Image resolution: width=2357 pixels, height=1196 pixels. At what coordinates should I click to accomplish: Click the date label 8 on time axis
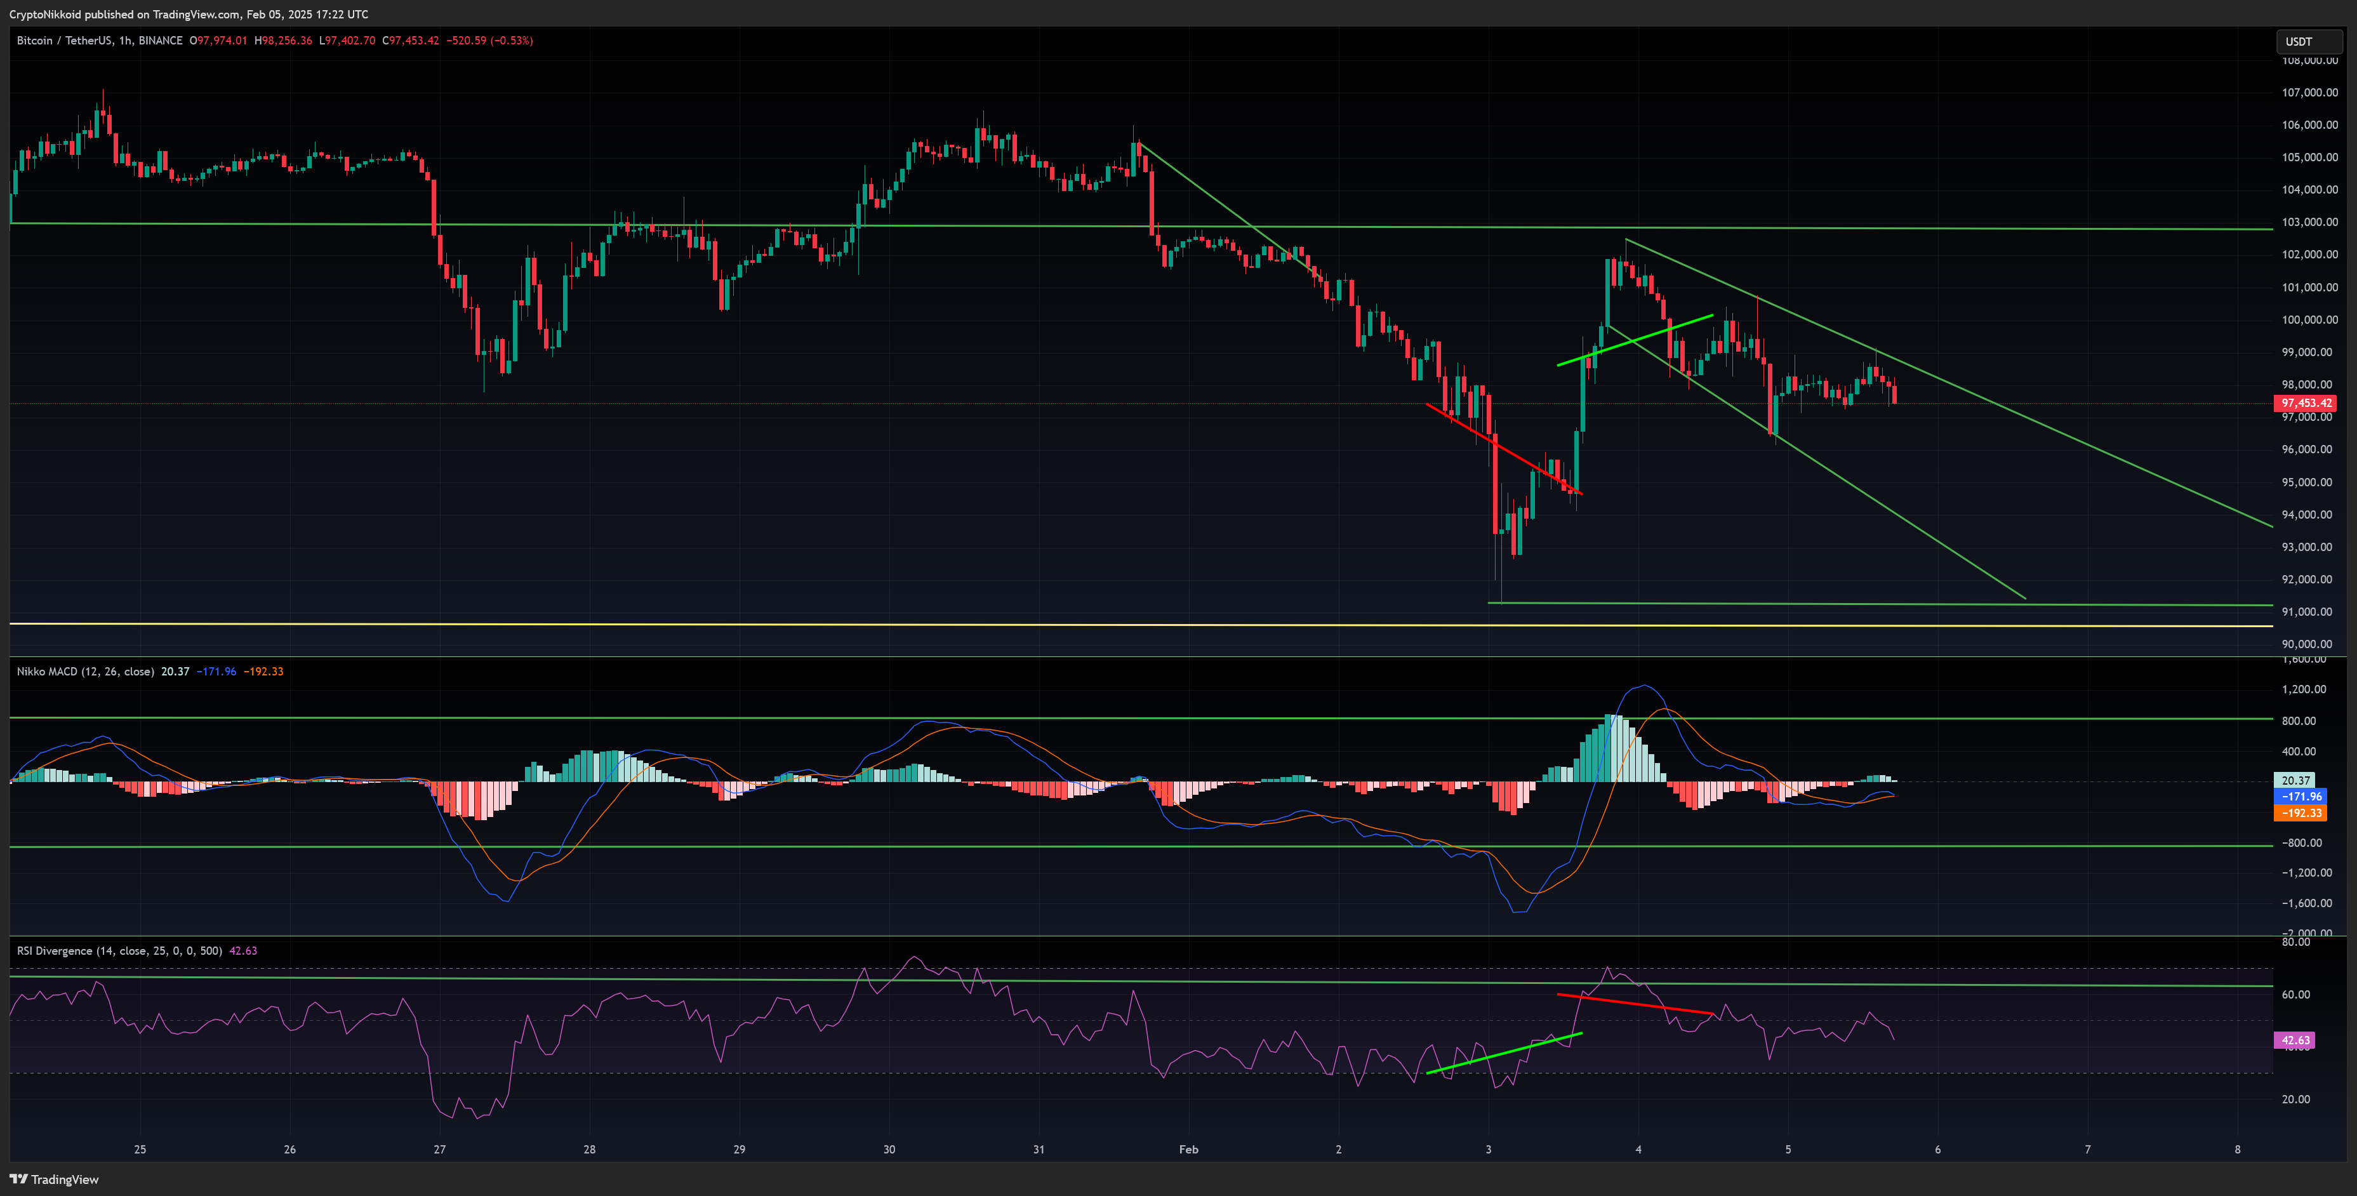click(2238, 1149)
